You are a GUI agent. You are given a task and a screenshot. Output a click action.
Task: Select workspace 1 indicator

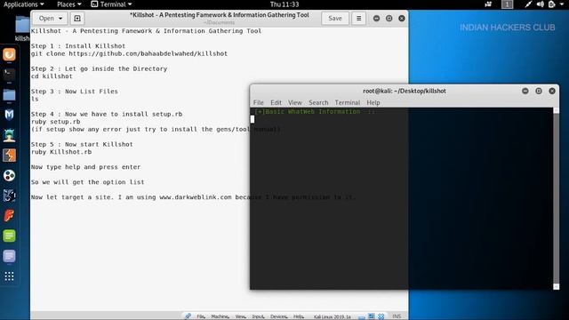[x=508, y=4]
